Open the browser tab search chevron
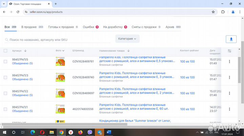 (4, 4)
